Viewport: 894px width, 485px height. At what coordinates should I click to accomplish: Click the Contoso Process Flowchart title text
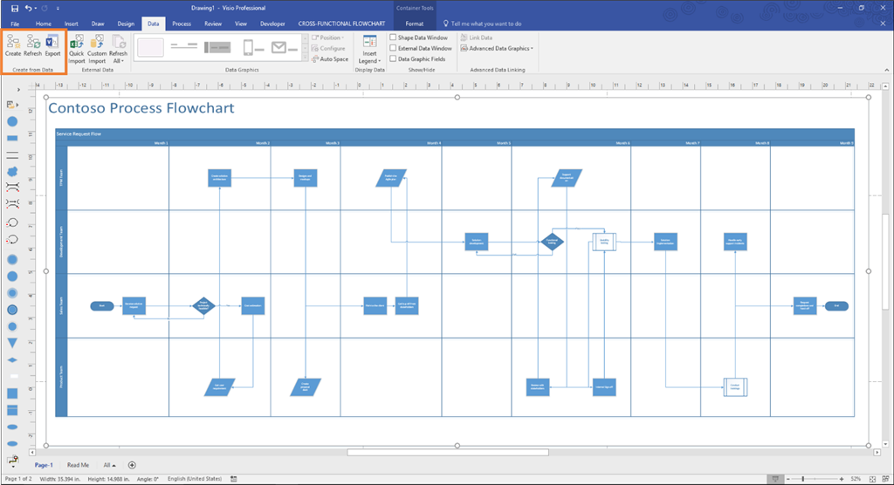click(x=141, y=108)
